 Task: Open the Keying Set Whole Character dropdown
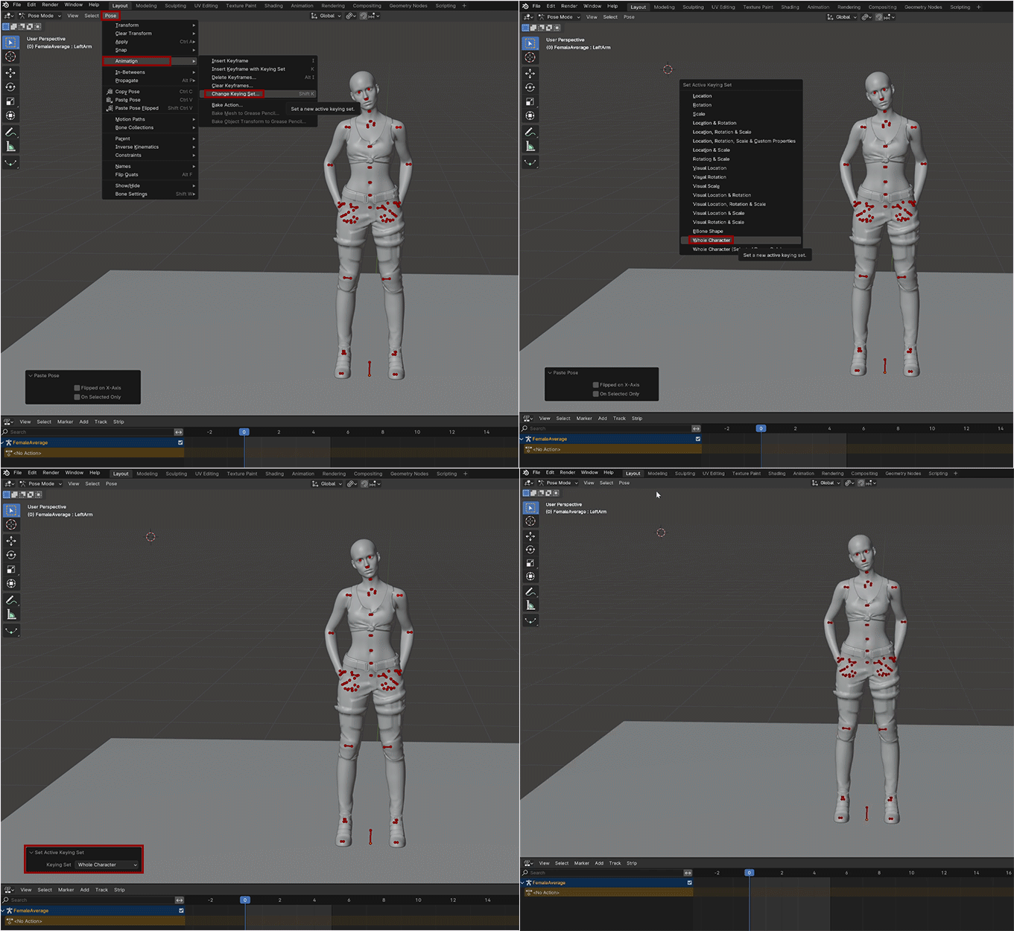pyautogui.click(x=107, y=865)
